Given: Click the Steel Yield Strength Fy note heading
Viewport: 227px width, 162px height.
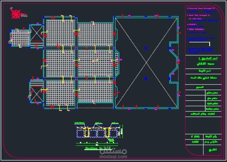Looking at the screenshot, I should click(x=199, y=15).
